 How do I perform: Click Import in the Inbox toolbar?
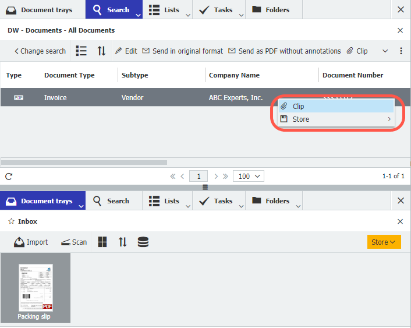coord(31,242)
